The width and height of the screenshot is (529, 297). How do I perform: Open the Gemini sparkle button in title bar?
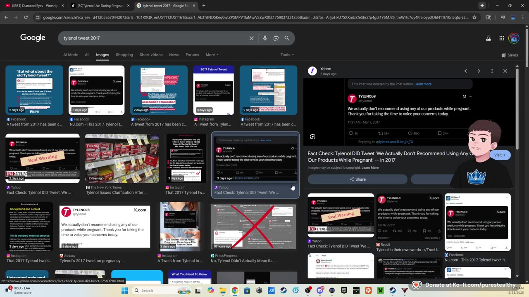pyautogui.click(x=482, y=5)
